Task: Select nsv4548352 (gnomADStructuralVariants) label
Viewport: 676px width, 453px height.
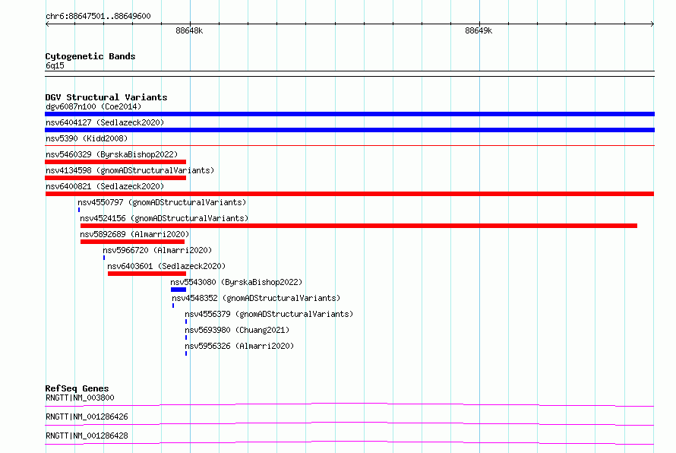Action: pyautogui.click(x=256, y=298)
